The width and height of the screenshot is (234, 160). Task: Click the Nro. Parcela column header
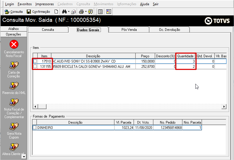click(x=192, y=122)
